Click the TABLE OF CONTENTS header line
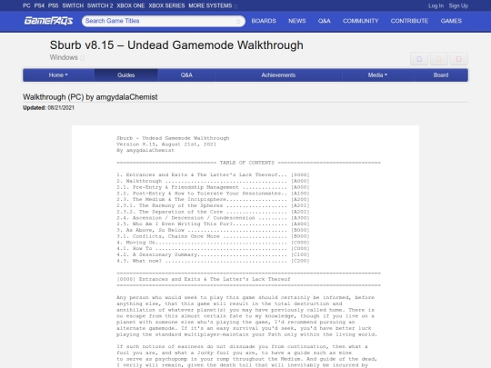The height and width of the screenshot is (368, 491). coord(248,163)
